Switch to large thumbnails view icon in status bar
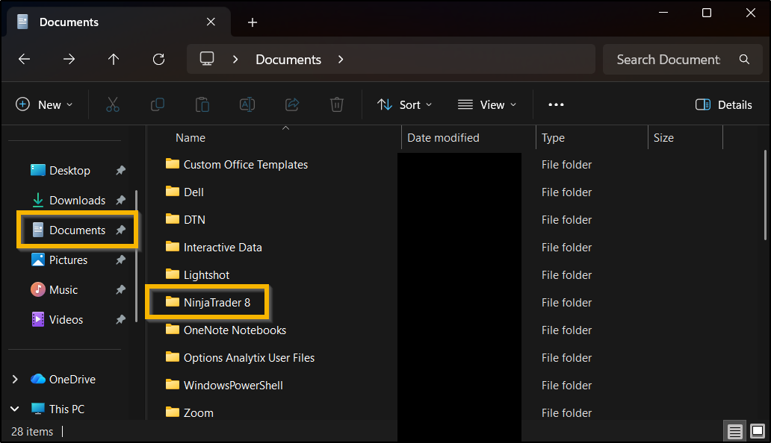 (x=758, y=432)
